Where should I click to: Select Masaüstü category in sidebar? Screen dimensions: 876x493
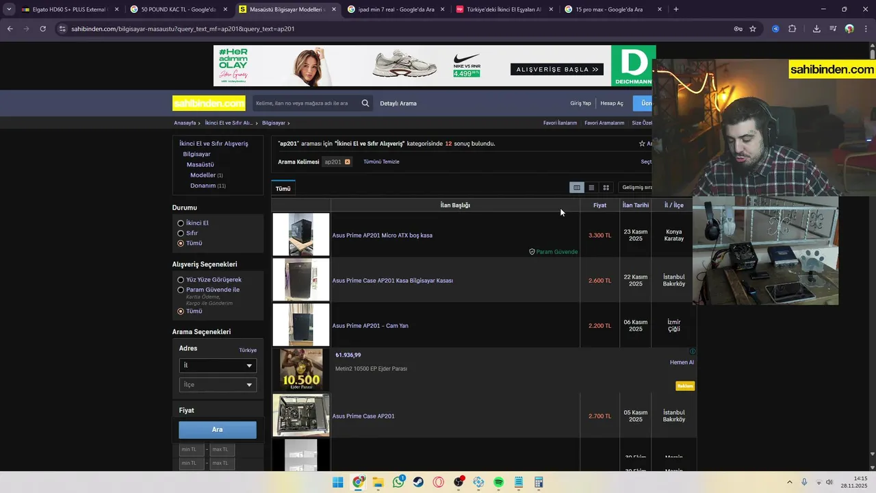coord(201,165)
